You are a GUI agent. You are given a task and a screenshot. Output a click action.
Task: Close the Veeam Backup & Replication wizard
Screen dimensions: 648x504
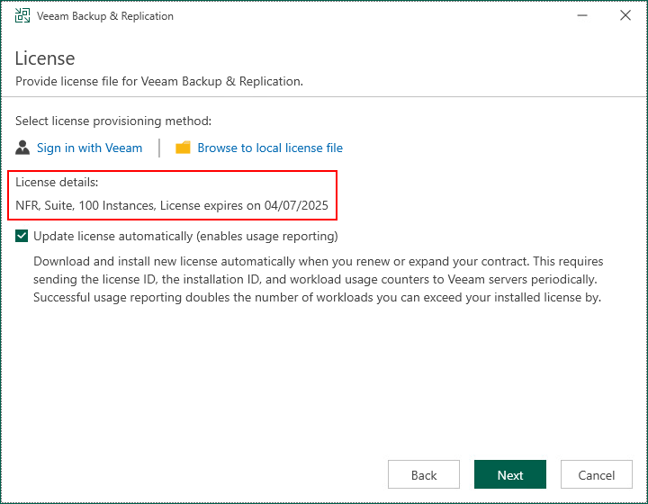click(625, 16)
